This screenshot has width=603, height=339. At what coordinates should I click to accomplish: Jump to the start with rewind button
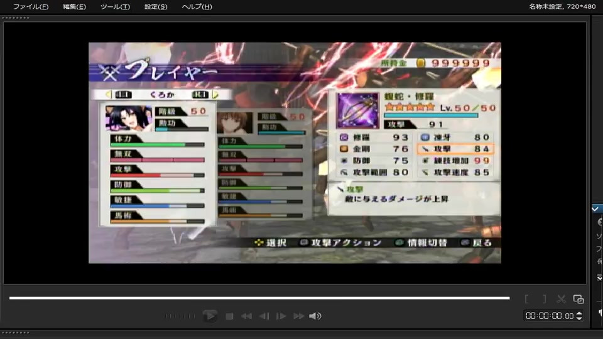[x=246, y=316]
